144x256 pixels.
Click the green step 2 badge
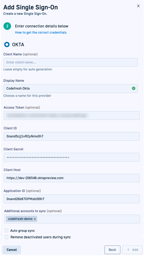coord(7,26)
